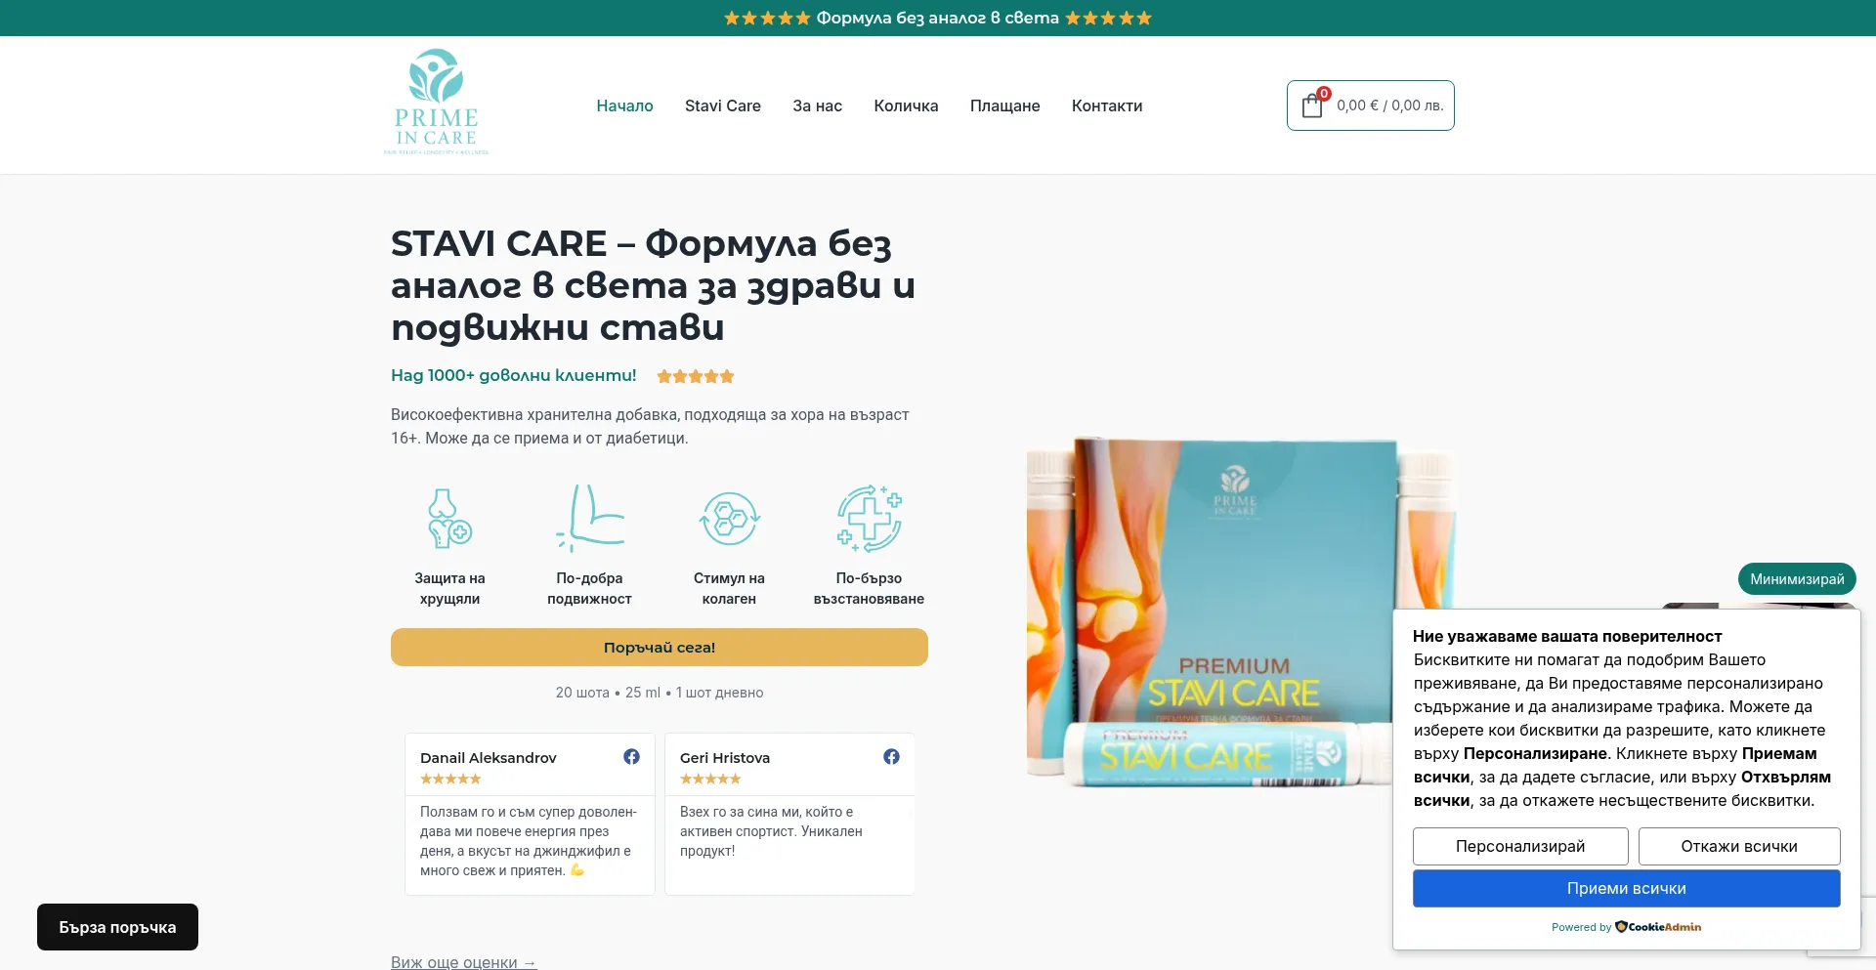This screenshot has height=970, width=1876.
Task: Open the Количка menu page
Action: (x=906, y=105)
